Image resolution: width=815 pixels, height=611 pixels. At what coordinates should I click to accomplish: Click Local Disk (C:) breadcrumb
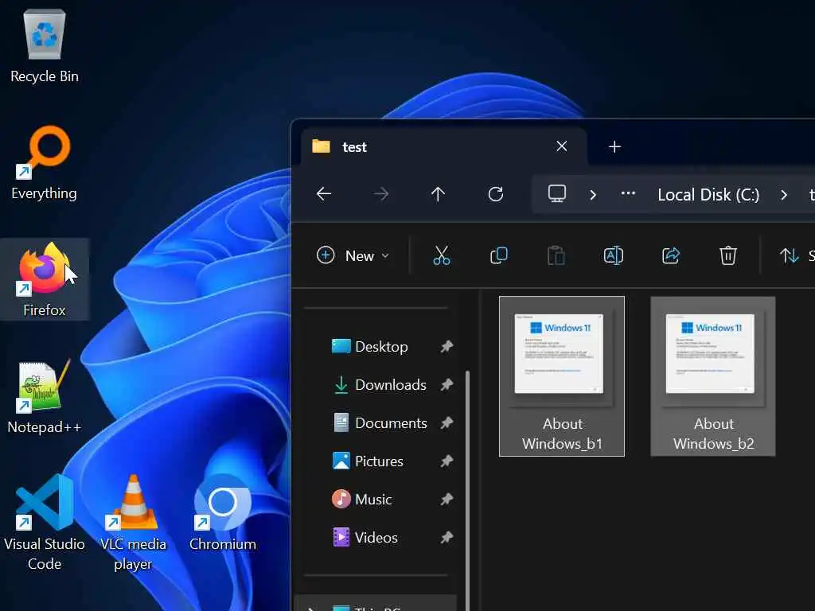(x=708, y=195)
